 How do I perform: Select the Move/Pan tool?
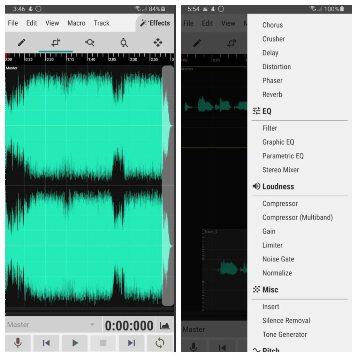[159, 43]
